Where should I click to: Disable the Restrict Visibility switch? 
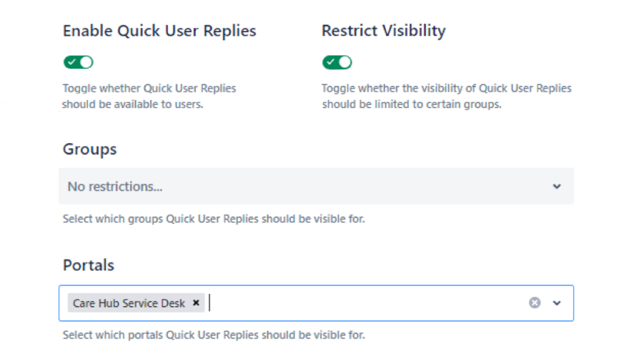click(x=337, y=62)
